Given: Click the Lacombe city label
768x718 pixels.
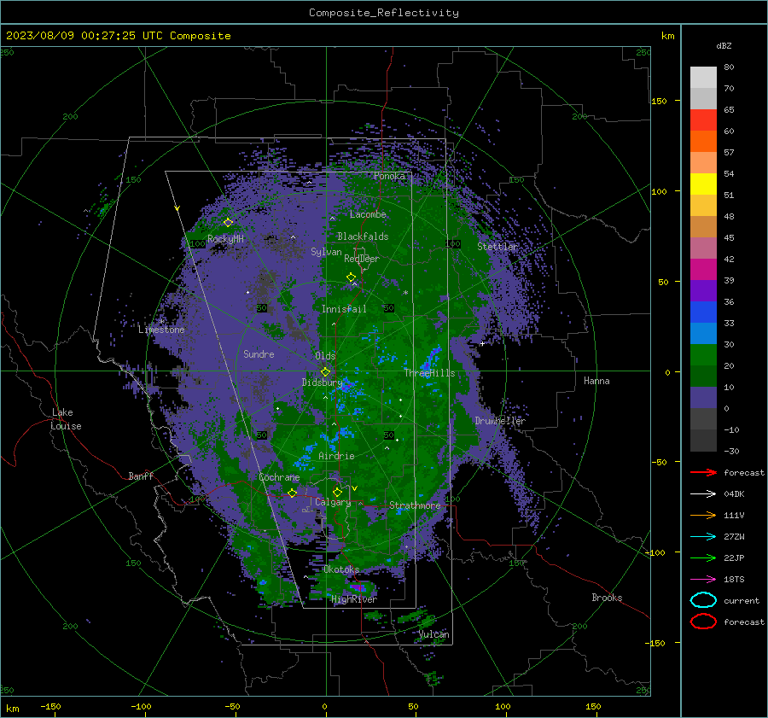Looking at the screenshot, I should click(x=368, y=214).
